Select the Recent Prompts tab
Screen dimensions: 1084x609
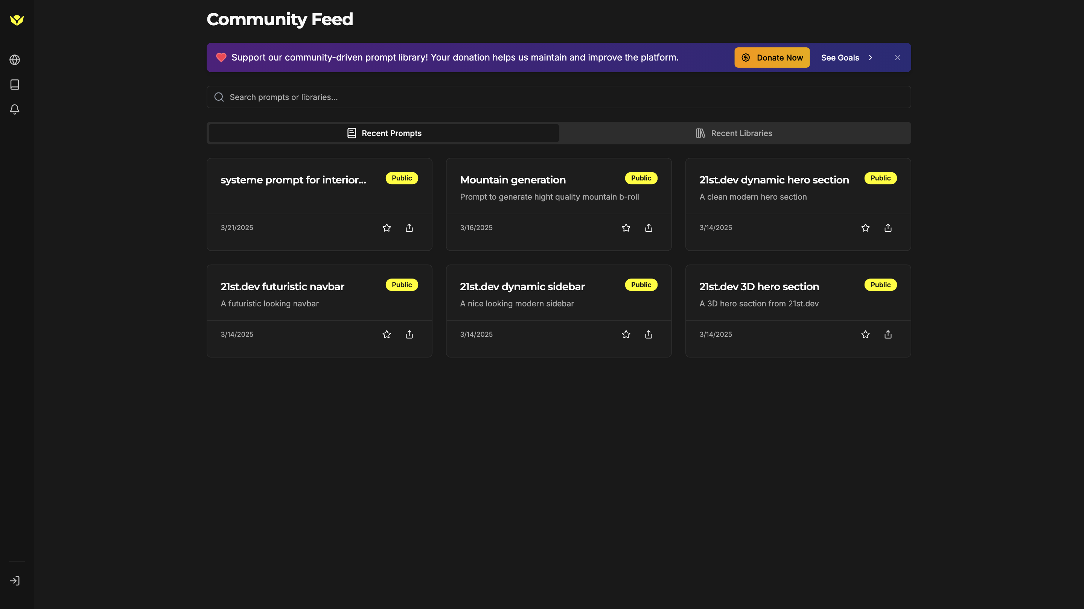click(384, 133)
